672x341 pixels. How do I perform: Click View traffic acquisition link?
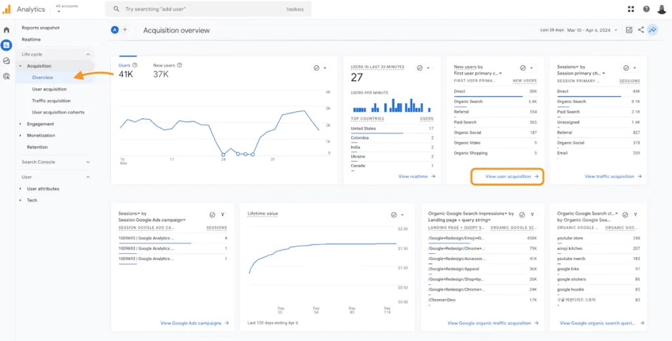[x=613, y=177]
